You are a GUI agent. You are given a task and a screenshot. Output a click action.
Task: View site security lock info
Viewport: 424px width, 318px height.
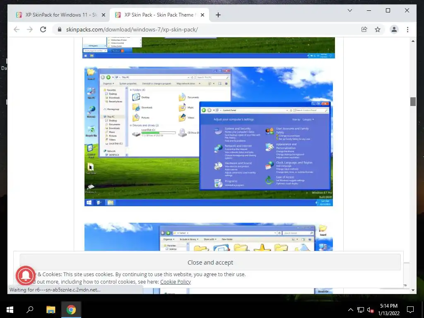[60, 29]
